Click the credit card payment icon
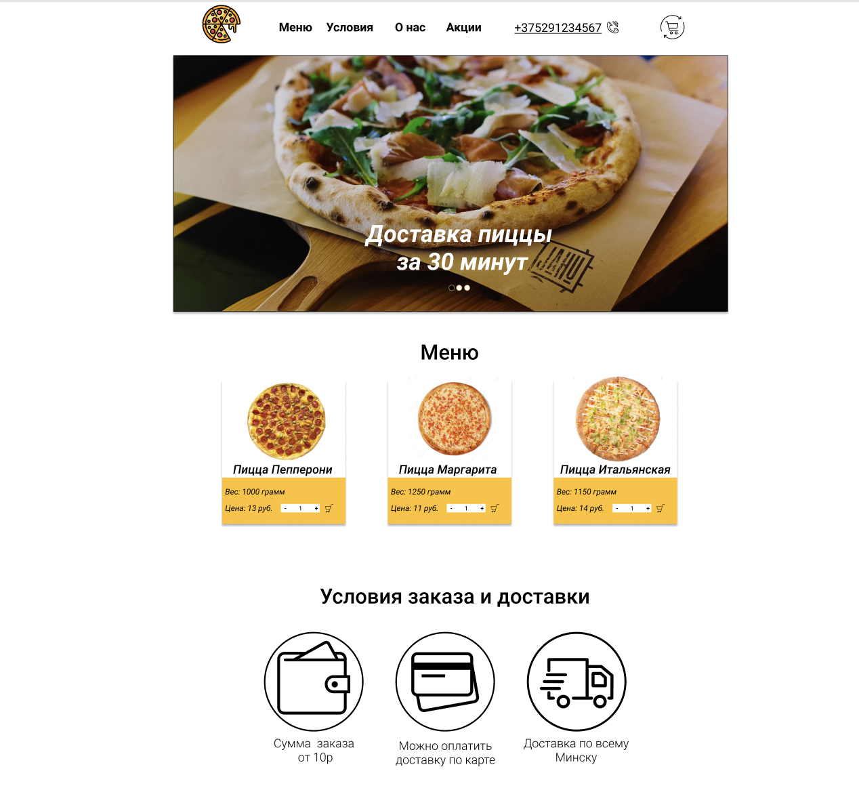This screenshot has width=859, height=790. click(x=445, y=682)
